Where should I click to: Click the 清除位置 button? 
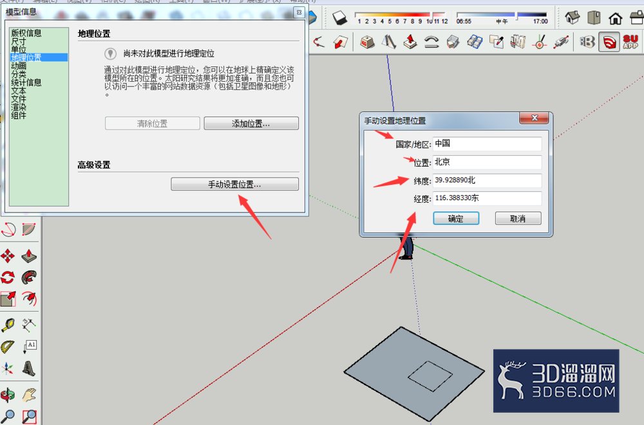tap(153, 123)
